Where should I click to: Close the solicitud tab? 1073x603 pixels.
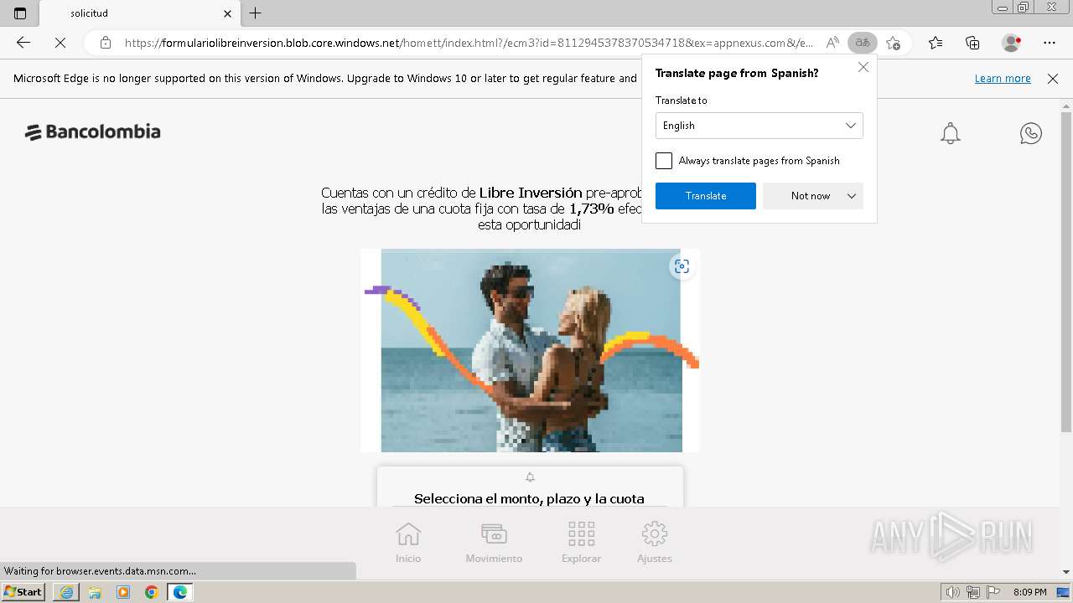point(228,13)
